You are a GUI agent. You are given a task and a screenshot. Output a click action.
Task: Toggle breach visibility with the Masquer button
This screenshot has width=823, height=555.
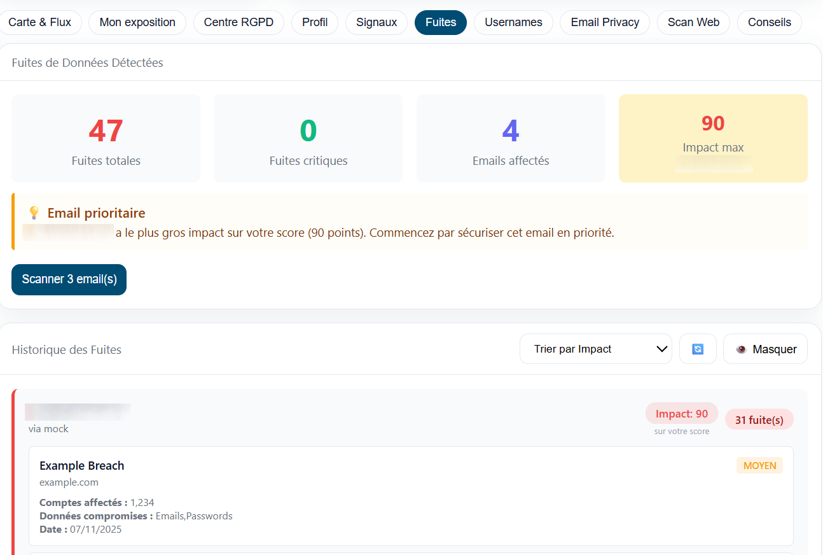pyautogui.click(x=765, y=349)
